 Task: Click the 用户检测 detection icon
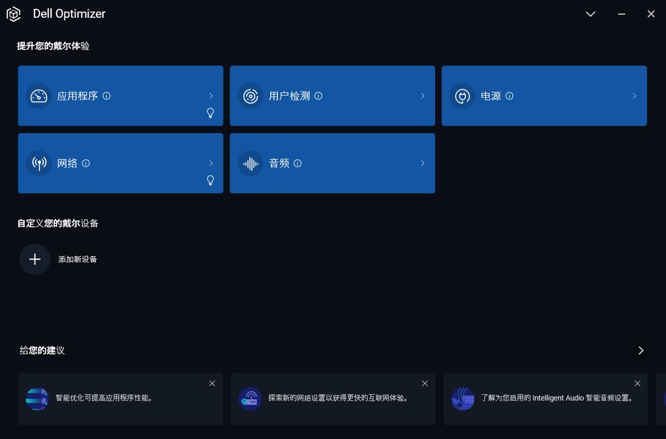click(250, 95)
